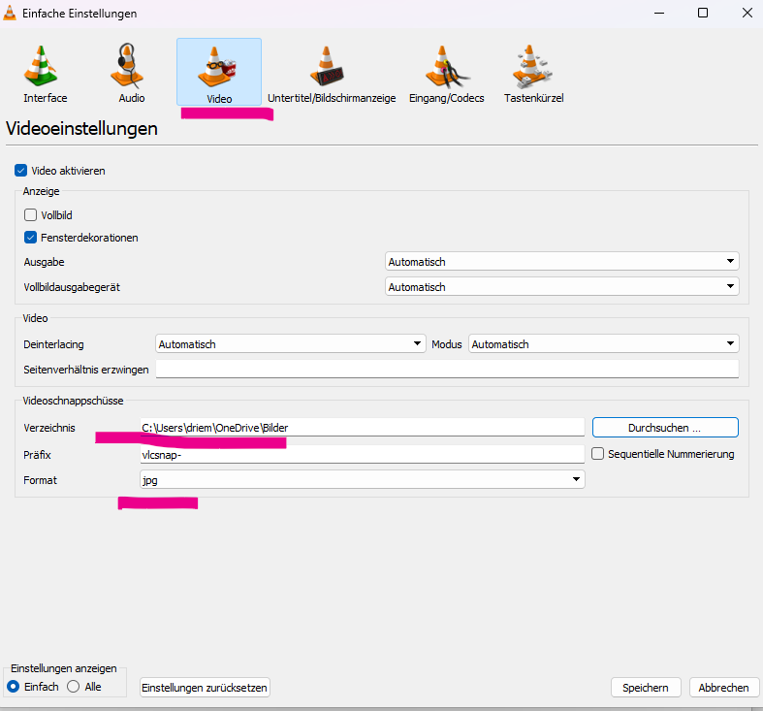Click the Durchsuchen button

coord(664,428)
